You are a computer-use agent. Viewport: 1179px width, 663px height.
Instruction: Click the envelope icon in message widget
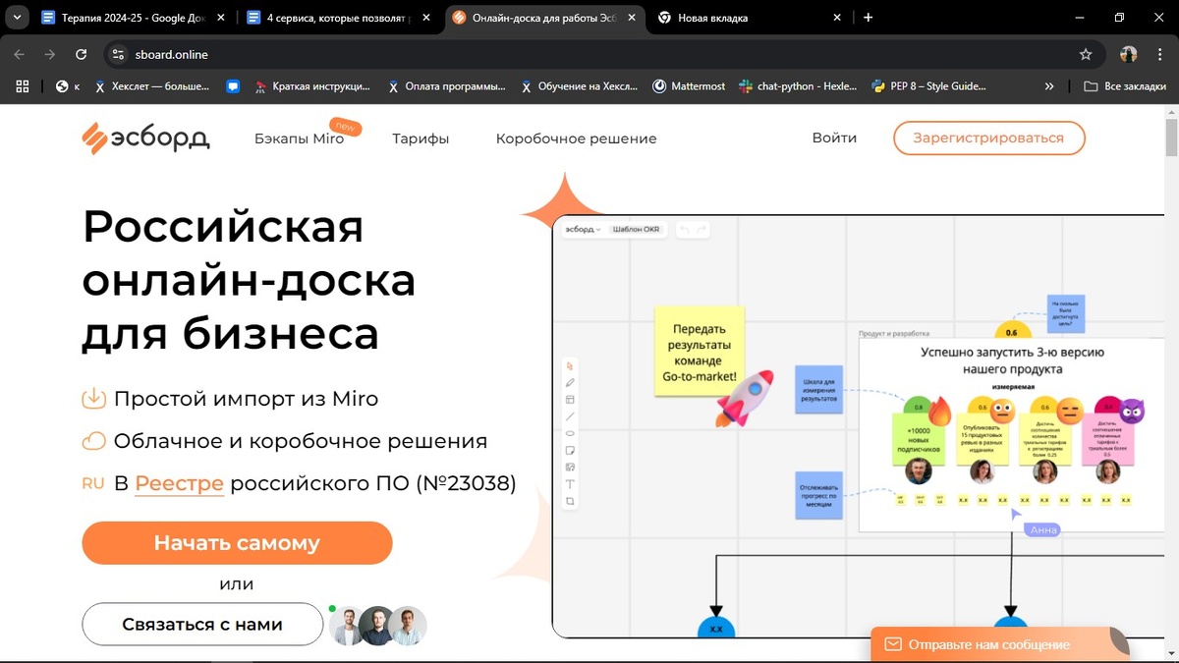[x=893, y=644]
